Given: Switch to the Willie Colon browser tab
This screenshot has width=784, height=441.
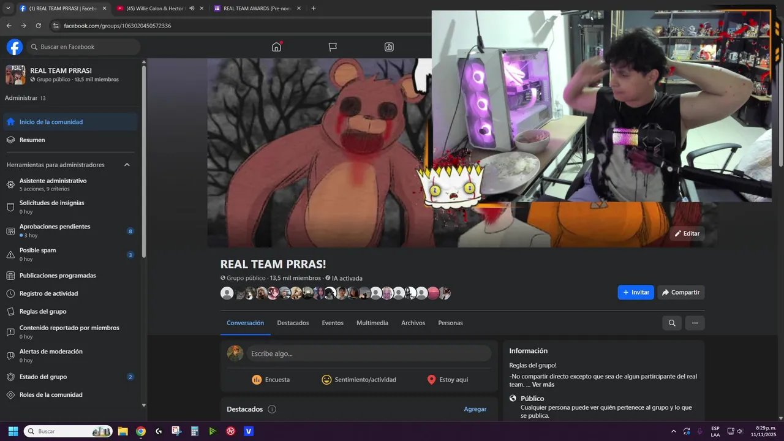Looking at the screenshot, I should click(x=160, y=9).
